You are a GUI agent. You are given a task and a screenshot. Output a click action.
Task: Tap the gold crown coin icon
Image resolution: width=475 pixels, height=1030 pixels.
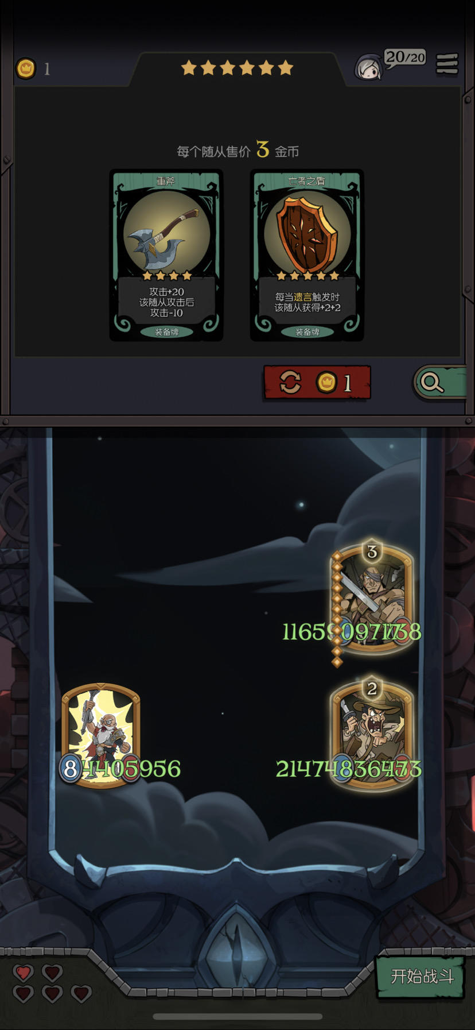click(25, 68)
